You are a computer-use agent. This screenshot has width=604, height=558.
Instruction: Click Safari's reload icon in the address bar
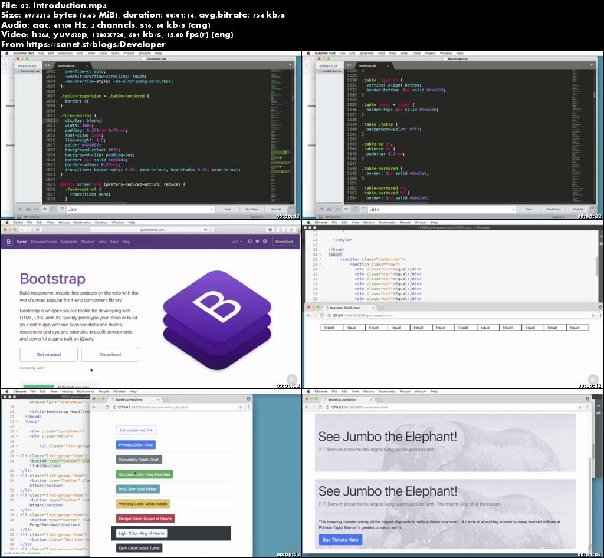click(x=211, y=230)
